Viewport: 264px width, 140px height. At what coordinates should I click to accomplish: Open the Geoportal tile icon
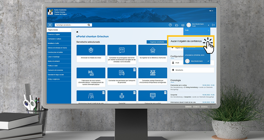coord(122,96)
